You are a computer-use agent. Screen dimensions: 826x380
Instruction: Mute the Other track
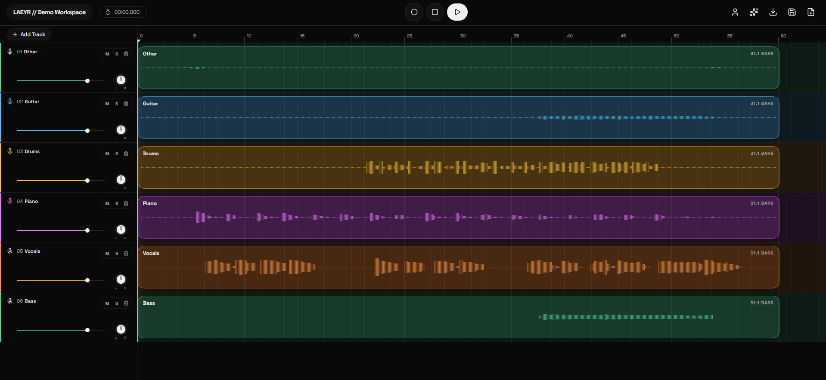point(107,54)
